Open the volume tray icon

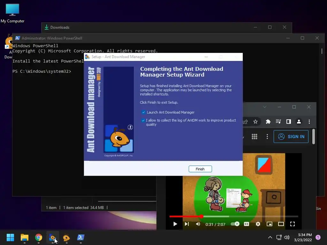click(287, 237)
